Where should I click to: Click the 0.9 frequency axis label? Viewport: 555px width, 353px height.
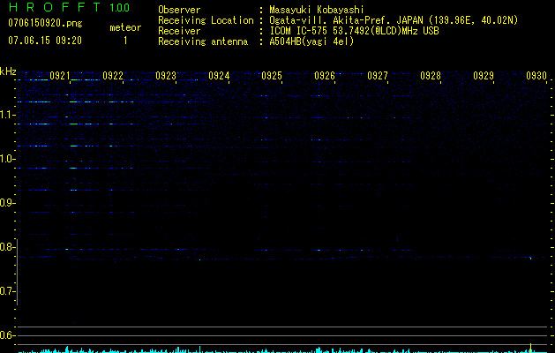(x=6, y=203)
